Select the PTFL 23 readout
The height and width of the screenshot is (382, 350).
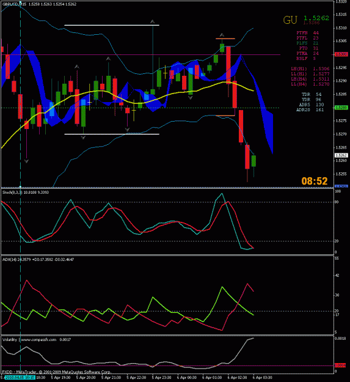click(x=307, y=38)
